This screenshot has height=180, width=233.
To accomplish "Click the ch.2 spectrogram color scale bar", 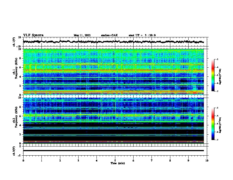I will pos(213,124).
